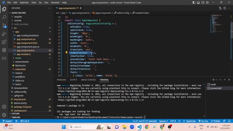
Task: Open the Accounts menu icon
Action: (4, 107)
